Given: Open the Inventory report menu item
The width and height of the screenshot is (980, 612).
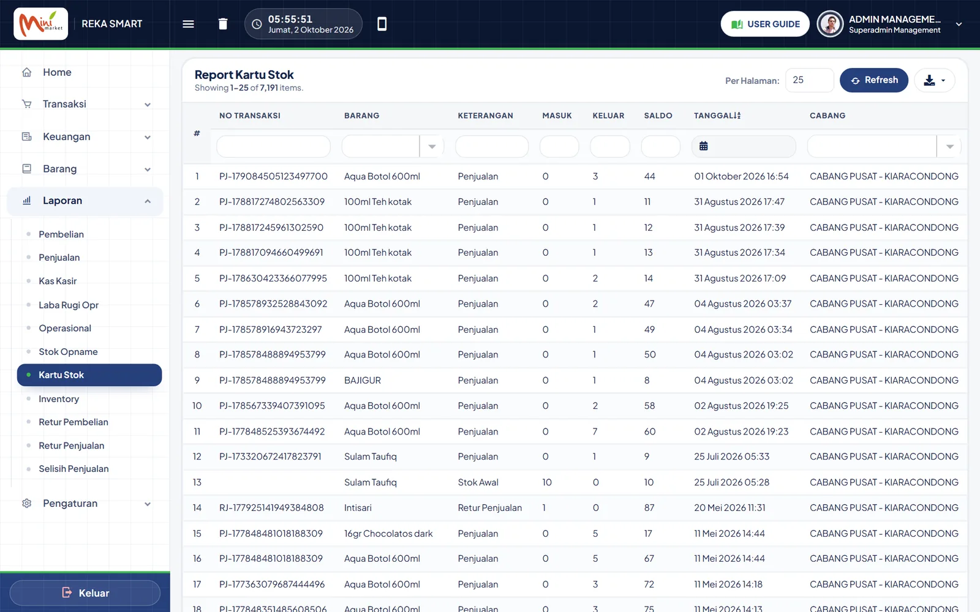Looking at the screenshot, I should tap(59, 399).
